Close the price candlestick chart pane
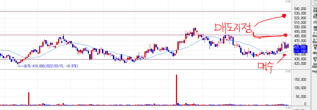Screen dimensions: 317x110 tap(289, 1)
